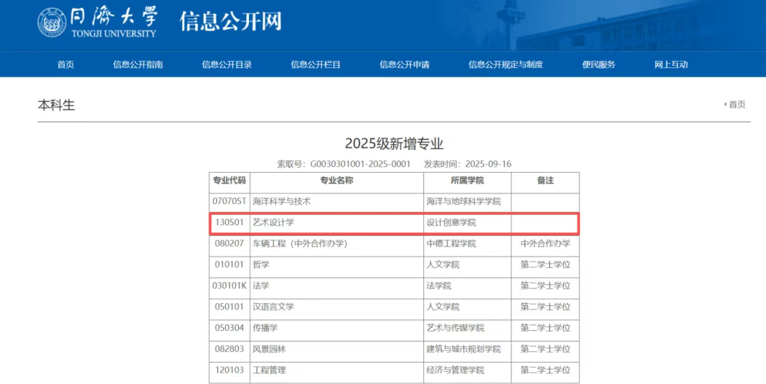Click the Tongji University logo emblem
766x384 pixels.
click(x=51, y=22)
